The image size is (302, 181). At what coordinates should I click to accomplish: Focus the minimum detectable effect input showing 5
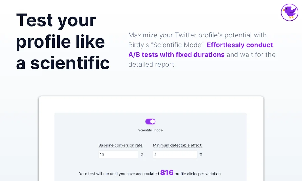coord(175,154)
